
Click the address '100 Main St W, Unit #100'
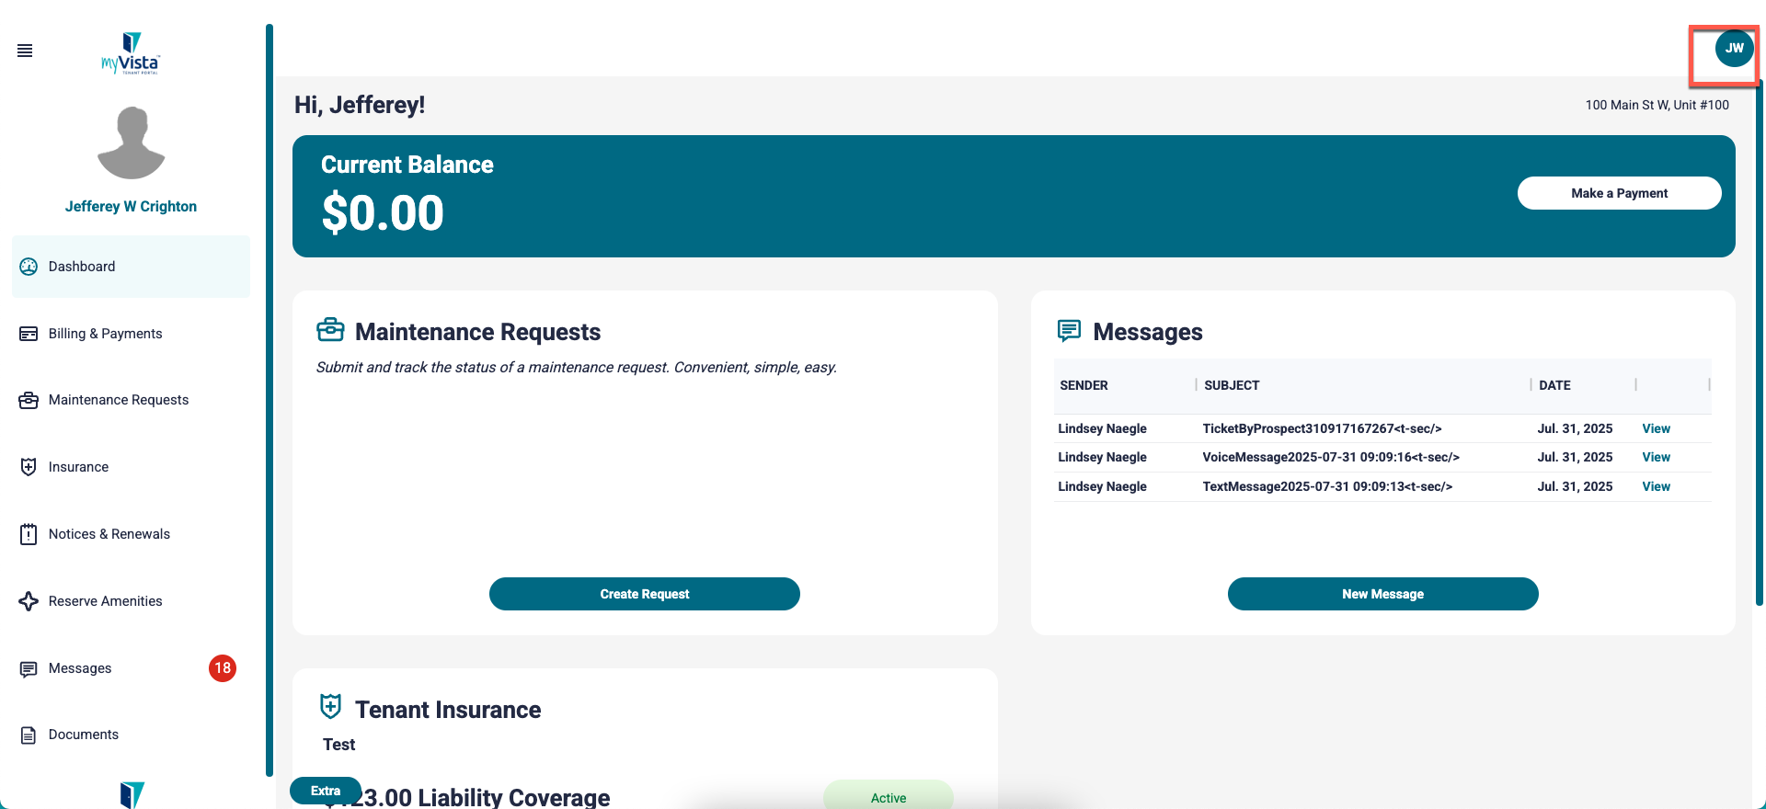1657,105
